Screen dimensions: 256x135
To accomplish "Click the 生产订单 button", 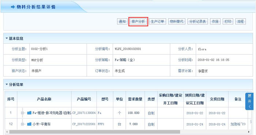I will pos(157,21).
